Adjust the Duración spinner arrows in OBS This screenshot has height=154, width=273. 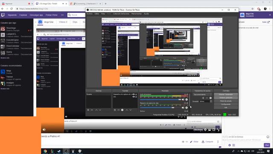point(211,101)
